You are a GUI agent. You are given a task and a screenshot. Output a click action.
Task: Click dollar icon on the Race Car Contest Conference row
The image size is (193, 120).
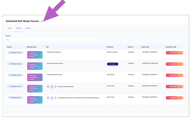point(56,98)
